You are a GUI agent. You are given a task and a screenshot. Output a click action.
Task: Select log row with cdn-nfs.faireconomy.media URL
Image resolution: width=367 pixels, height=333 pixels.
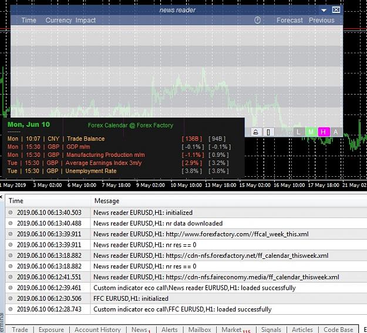pyautogui.click(x=186, y=277)
